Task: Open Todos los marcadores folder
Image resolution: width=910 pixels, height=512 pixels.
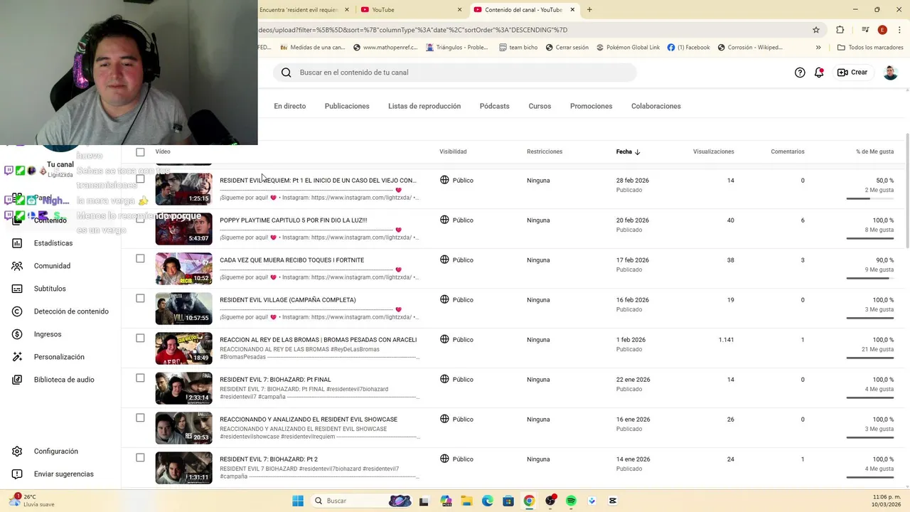Action: point(871,48)
